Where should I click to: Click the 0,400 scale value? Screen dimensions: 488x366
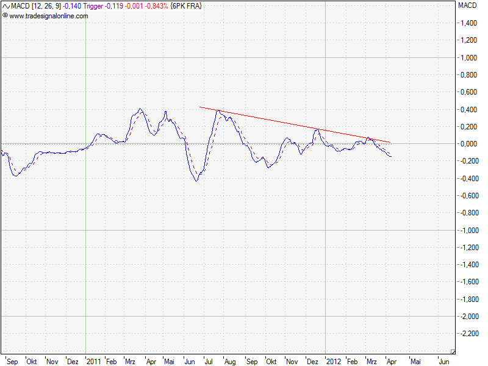point(468,110)
